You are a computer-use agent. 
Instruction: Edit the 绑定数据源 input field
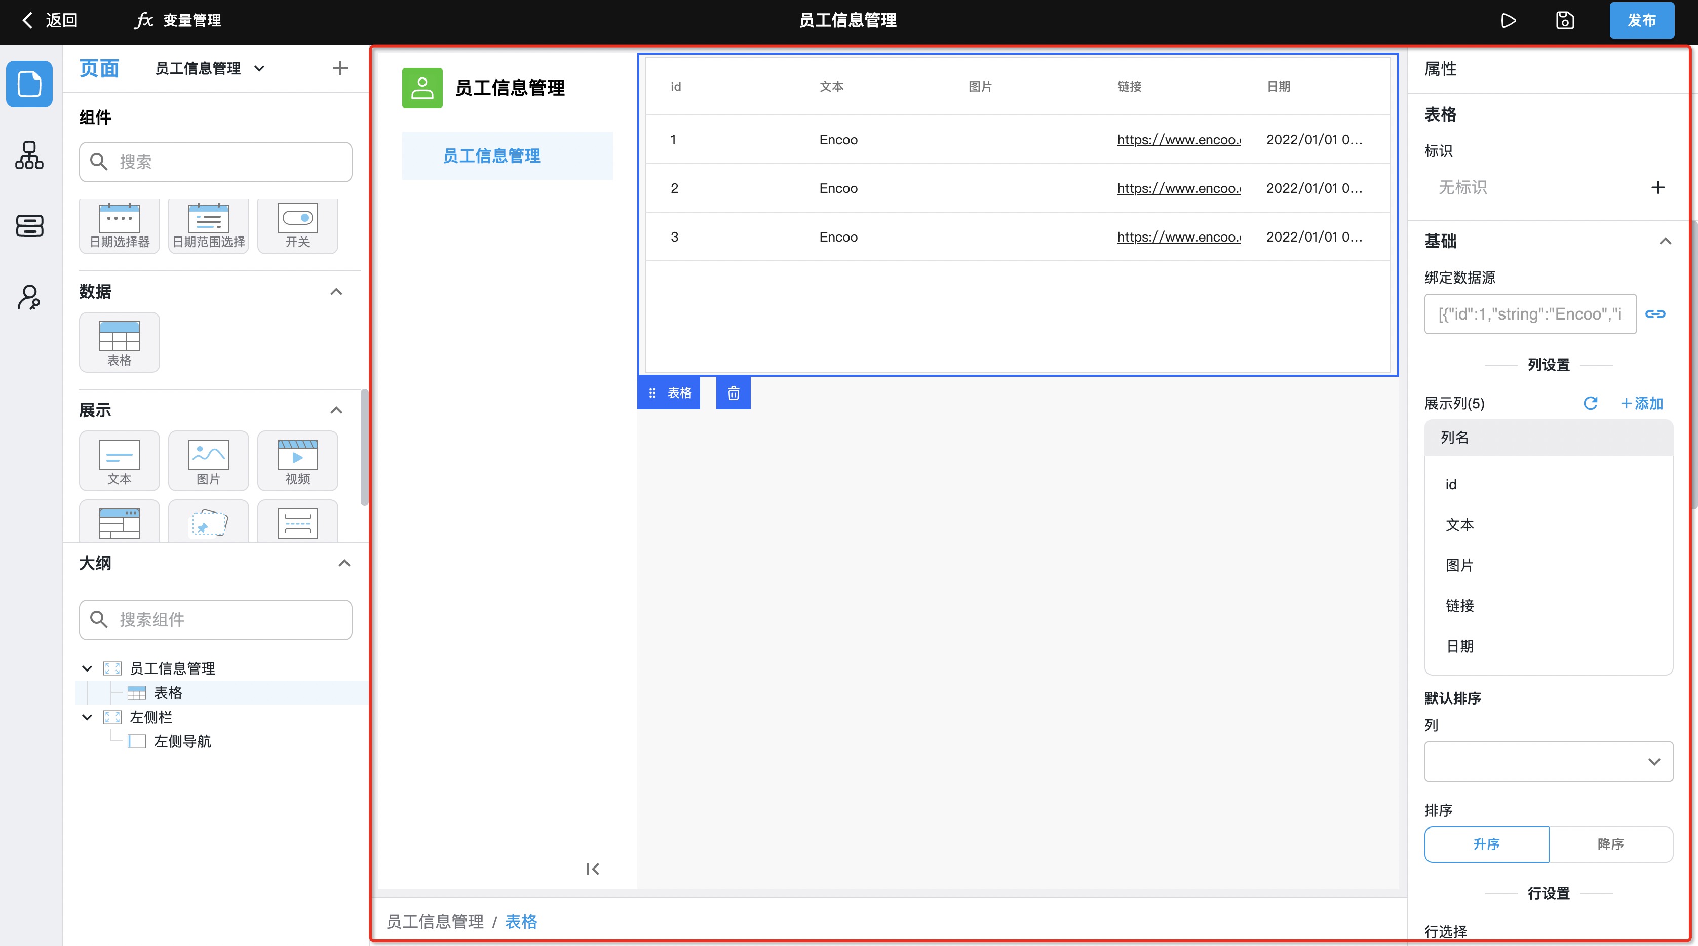point(1530,314)
